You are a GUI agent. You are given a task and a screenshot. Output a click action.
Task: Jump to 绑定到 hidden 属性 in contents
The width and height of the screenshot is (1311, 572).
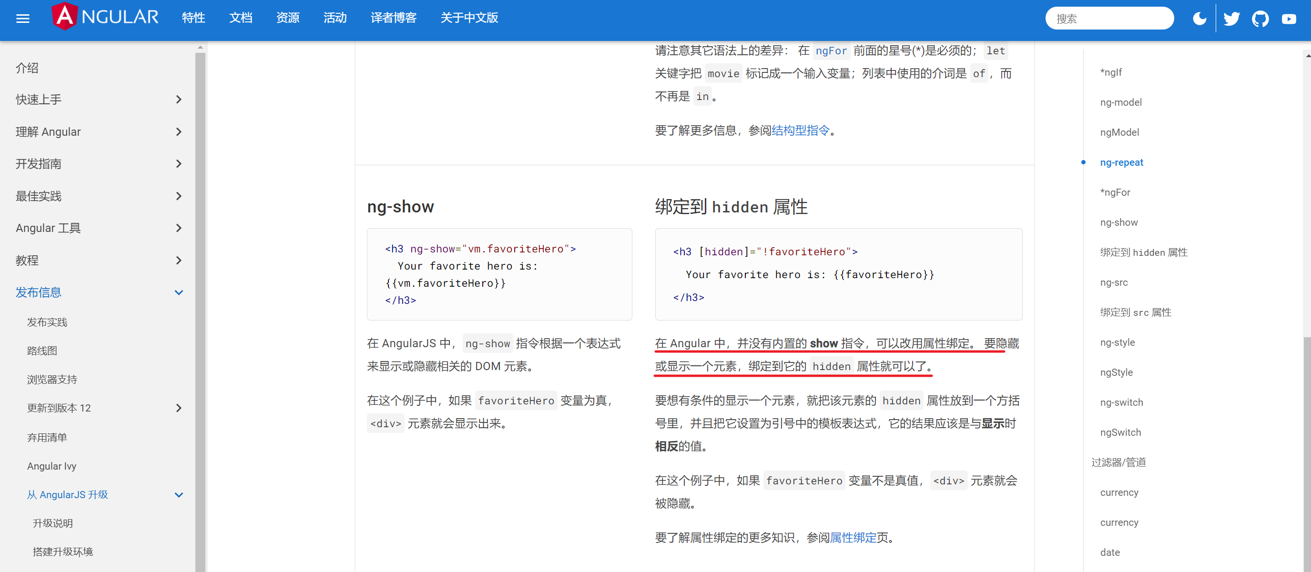[1144, 252]
